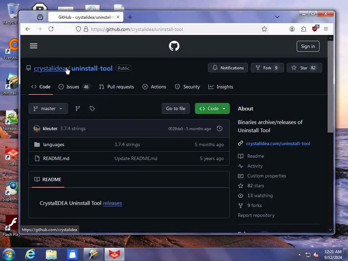Click the Report repository link
The width and height of the screenshot is (348, 261).
click(256, 215)
